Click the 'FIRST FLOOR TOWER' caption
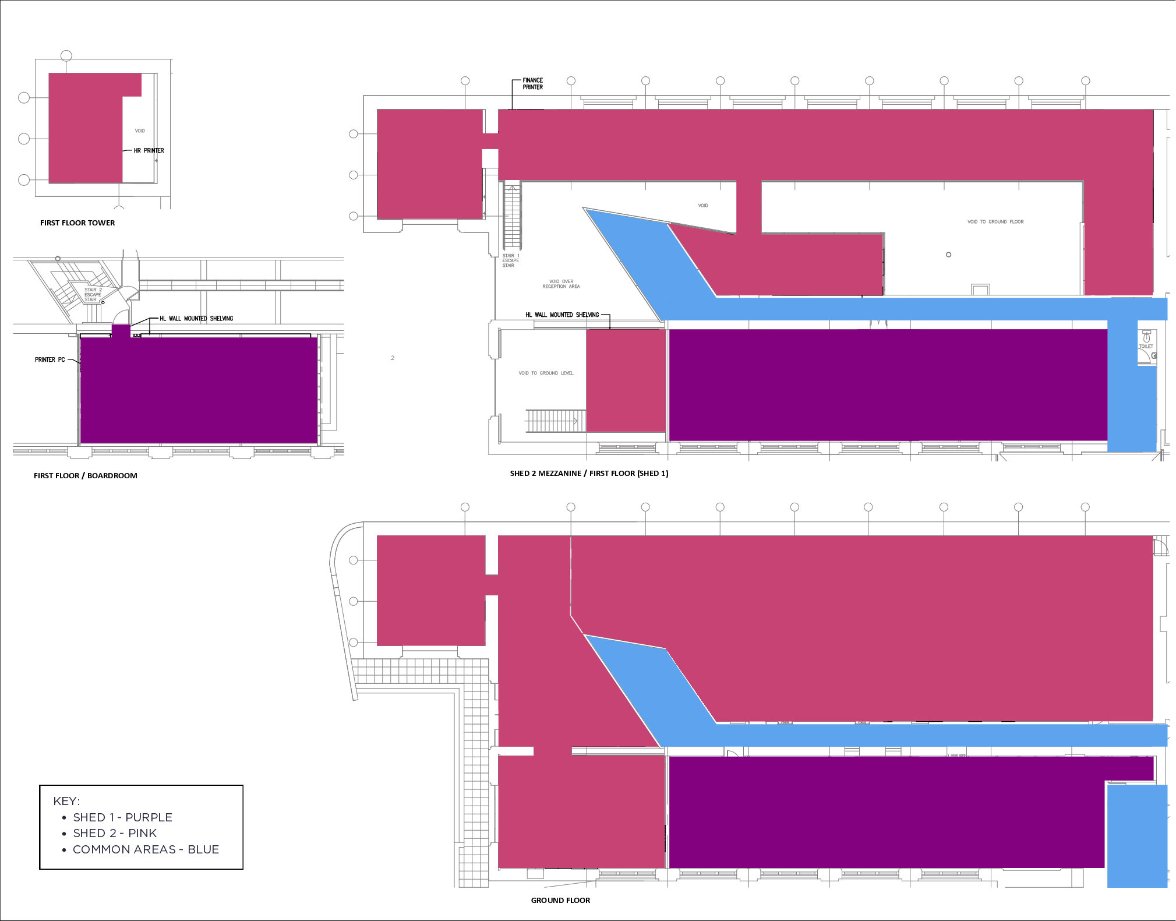This screenshot has width=1176, height=921. click(x=77, y=223)
